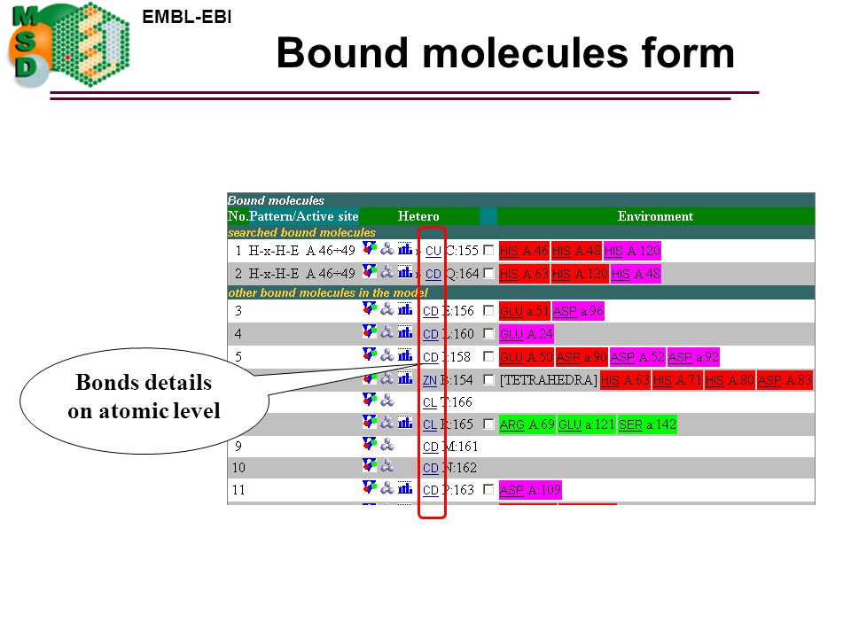Open the bar chart icon for CD P:163
The width and height of the screenshot is (851, 638).
405,488
